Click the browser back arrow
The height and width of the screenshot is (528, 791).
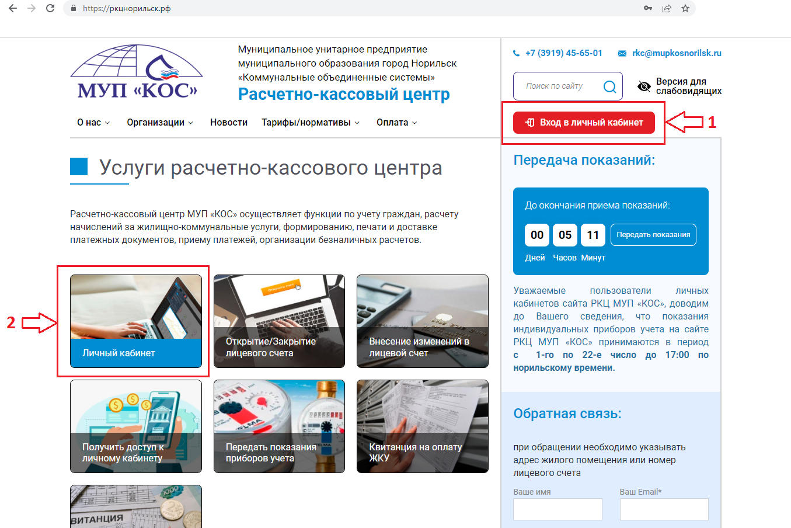tap(13, 8)
